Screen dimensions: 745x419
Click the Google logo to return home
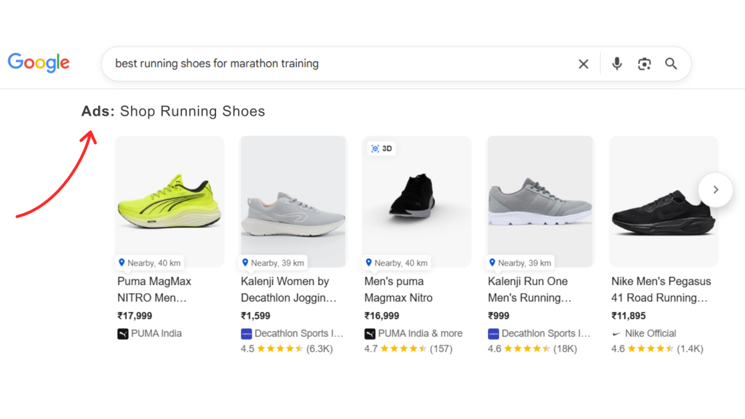click(x=38, y=63)
